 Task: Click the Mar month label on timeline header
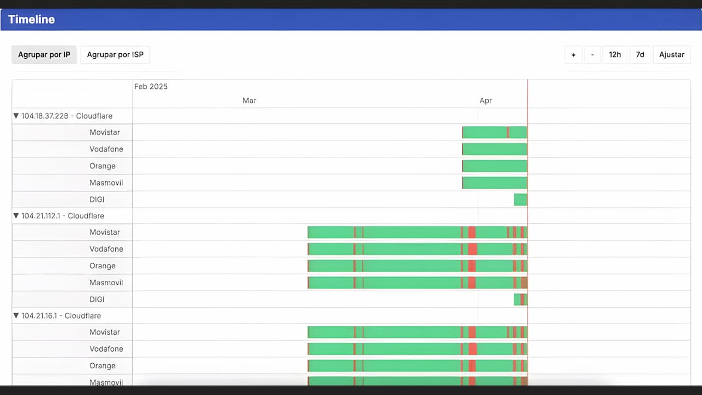tap(250, 100)
